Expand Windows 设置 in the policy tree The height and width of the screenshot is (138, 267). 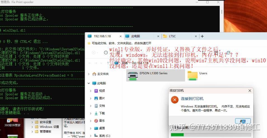pyautogui.click(x=32, y=127)
